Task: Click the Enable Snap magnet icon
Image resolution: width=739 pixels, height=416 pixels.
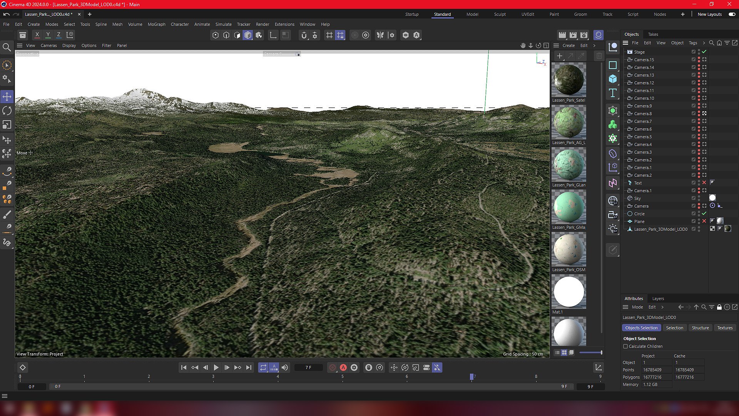Action: click(304, 35)
